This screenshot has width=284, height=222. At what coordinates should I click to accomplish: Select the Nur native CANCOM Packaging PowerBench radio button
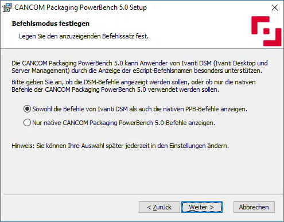(x=27, y=123)
